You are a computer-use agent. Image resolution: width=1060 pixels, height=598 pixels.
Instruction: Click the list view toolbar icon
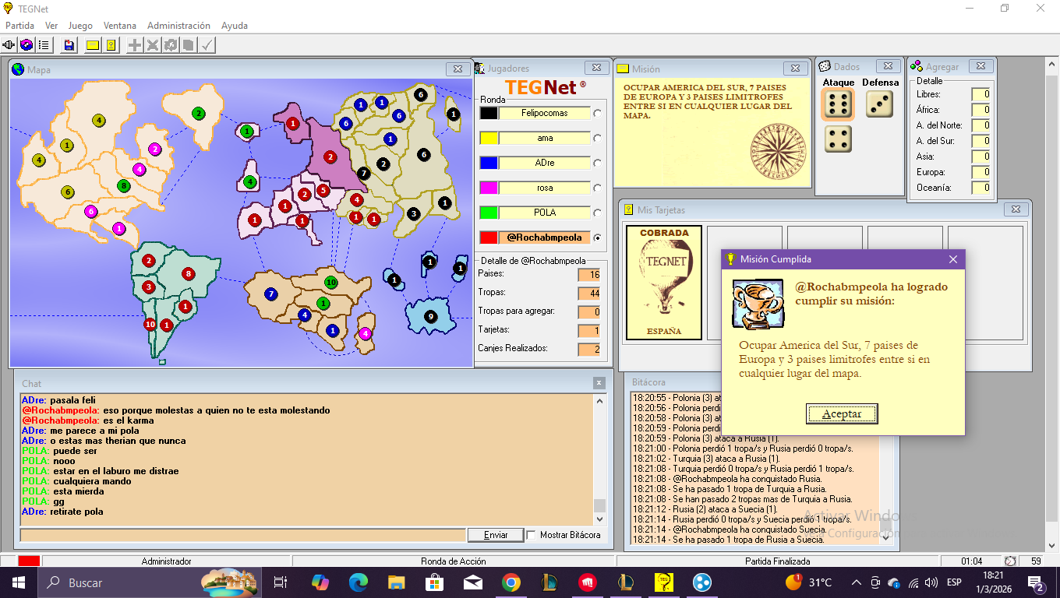point(44,45)
